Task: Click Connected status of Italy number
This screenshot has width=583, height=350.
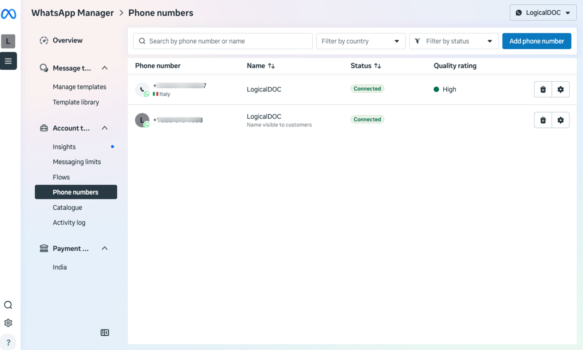Action: (367, 89)
